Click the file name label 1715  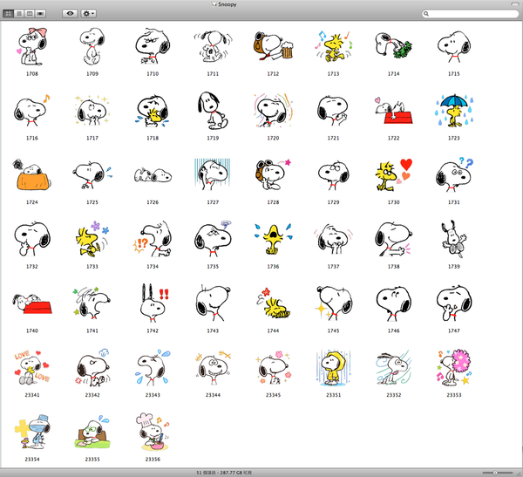pyautogui.click(x=454, y=74)
